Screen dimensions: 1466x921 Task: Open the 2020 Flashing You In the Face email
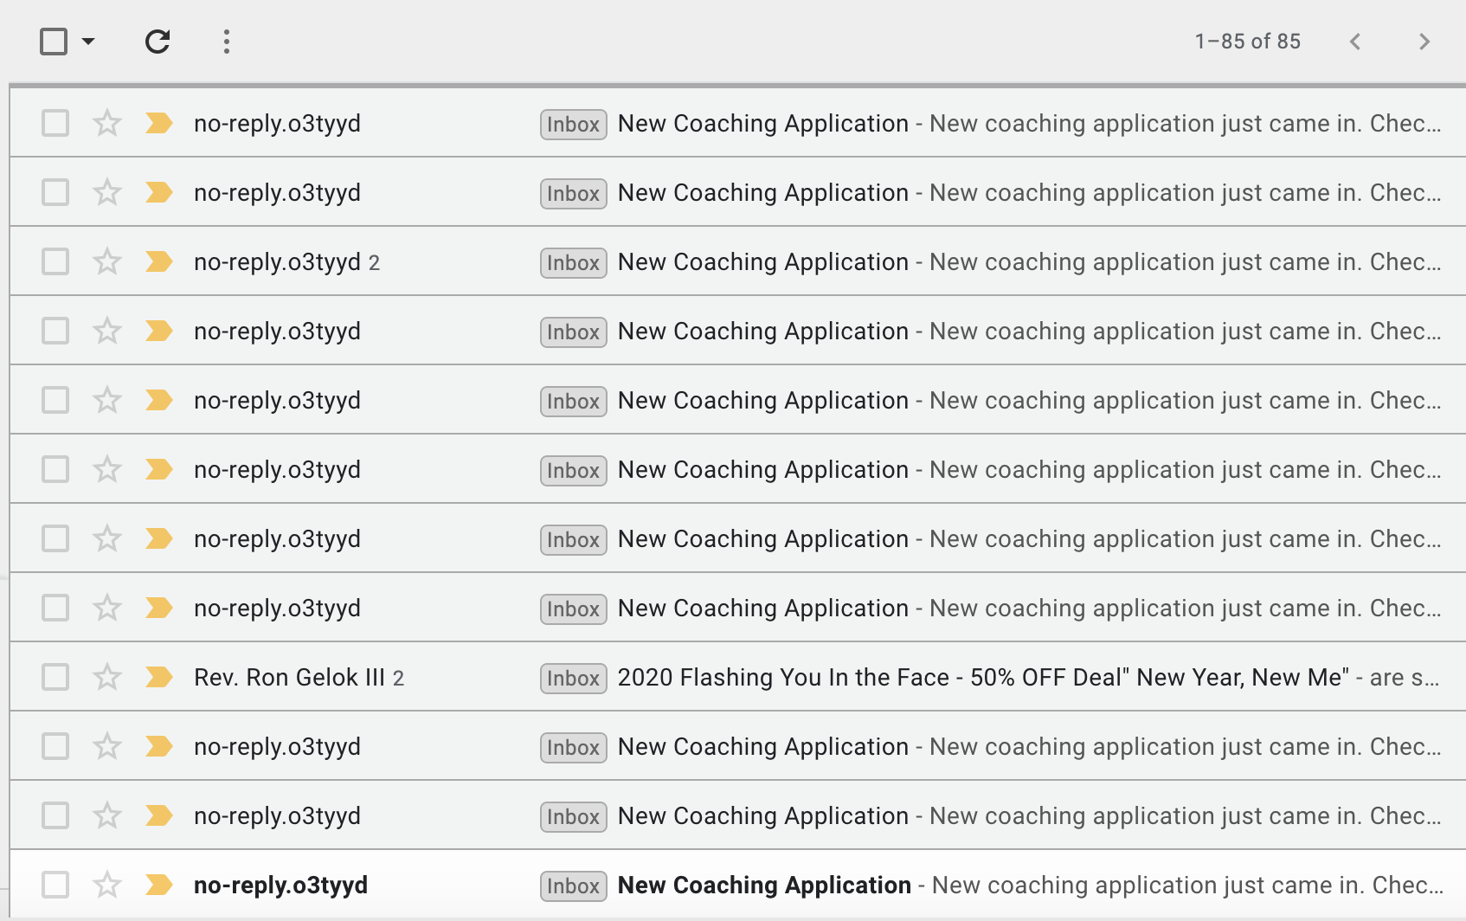[865, 677]
